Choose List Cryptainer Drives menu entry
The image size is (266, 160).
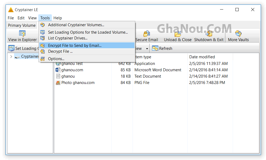(x=87, y=38)
